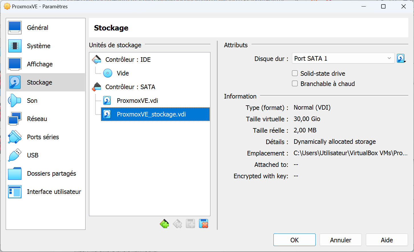
Task: Click the add attachment icon
Action: tap(190, 224)
